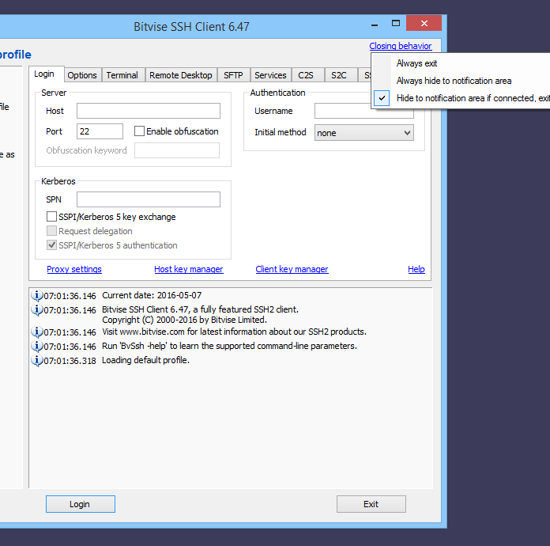This screenshot has width=550, height=546.
Task: Choose Always exit from closing menu
Action: click(461, 63)
